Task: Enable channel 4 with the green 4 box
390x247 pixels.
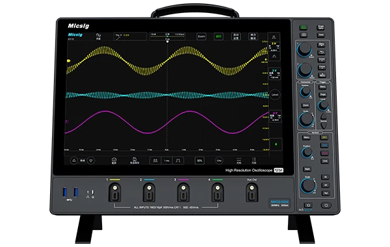Action: pos(276,144)
